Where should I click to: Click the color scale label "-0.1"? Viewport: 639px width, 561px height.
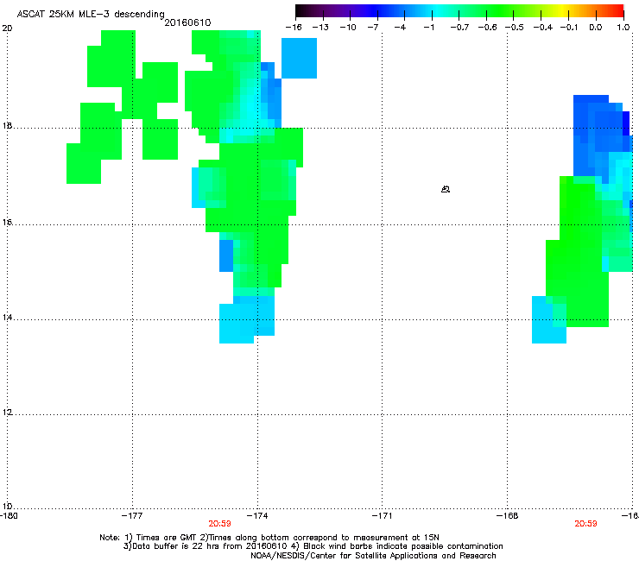569,28
